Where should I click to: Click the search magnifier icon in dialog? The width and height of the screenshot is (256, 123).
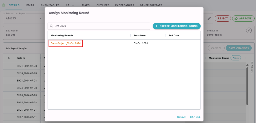tap(51, 26)
